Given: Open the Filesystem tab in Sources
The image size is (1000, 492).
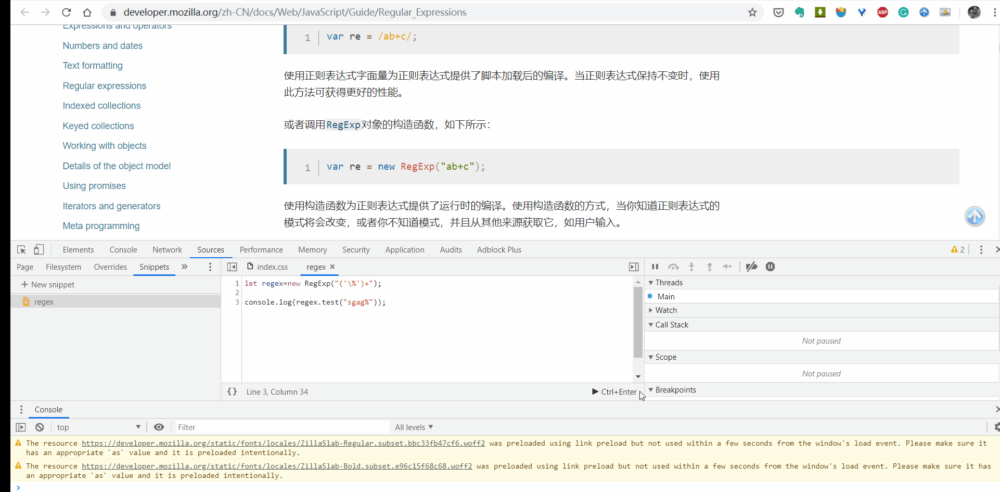Looking at the screenshot, I should tap(63, 267).
